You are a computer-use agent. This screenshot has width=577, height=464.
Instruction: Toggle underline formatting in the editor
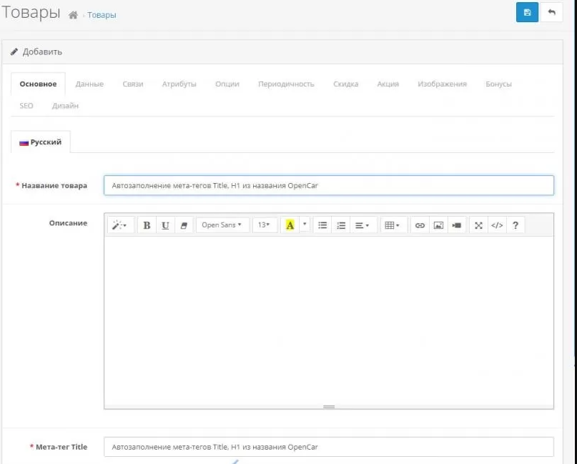(165, 225)
